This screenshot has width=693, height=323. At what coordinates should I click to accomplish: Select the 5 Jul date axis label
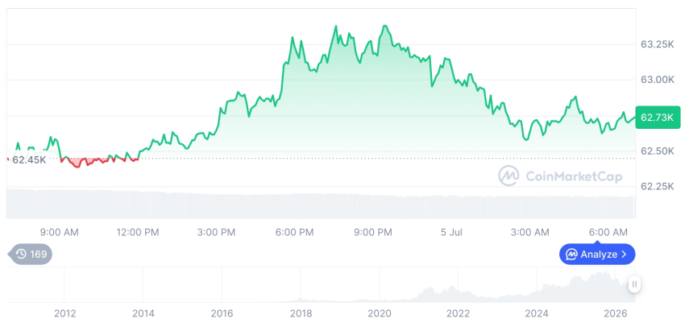click(452, 233)
